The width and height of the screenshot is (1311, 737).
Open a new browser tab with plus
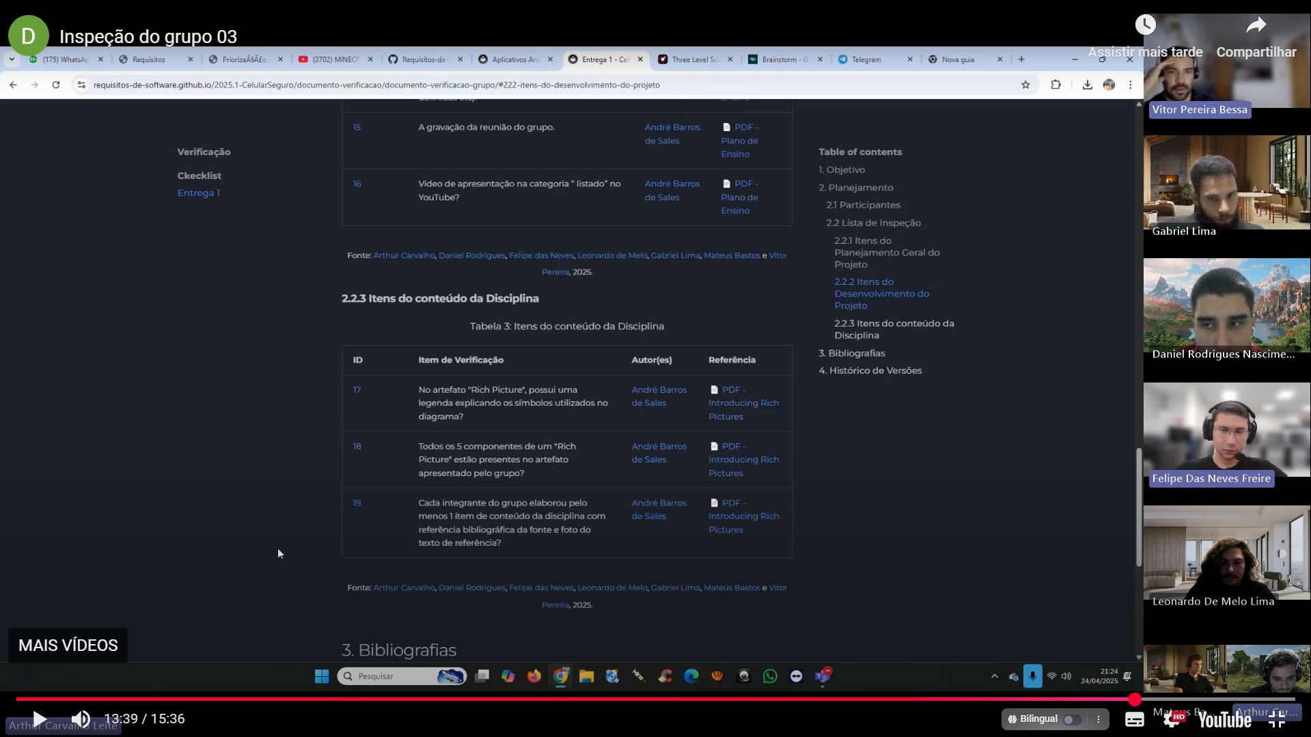(1021, 59)
